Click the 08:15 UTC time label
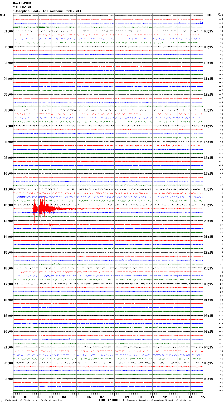The image size is (224, 404). [x=208, y=31]
